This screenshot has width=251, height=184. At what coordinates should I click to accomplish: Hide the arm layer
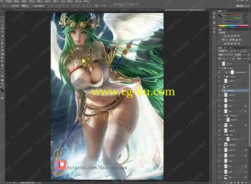(x=220, y=166)
